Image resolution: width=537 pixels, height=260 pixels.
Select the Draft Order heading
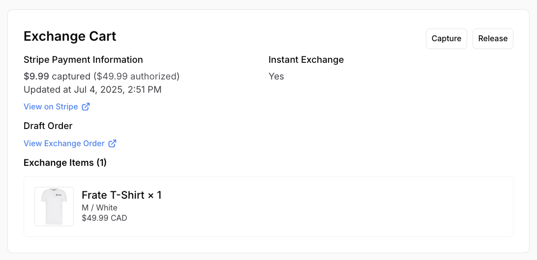point(48,126)
